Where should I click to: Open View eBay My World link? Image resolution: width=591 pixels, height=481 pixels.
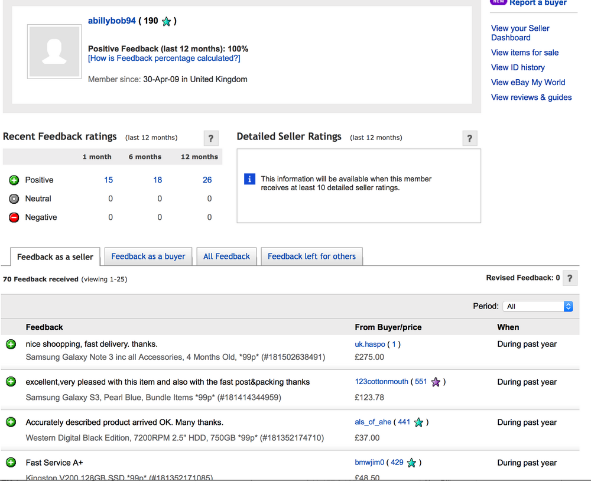(528, 82)
